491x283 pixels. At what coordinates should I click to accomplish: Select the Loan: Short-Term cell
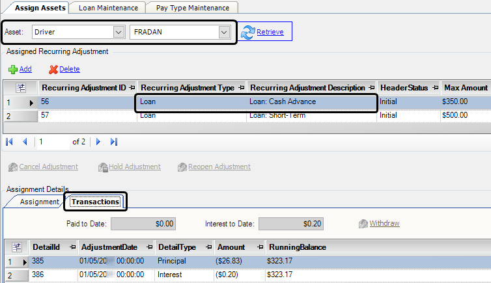tap(313, 115)
